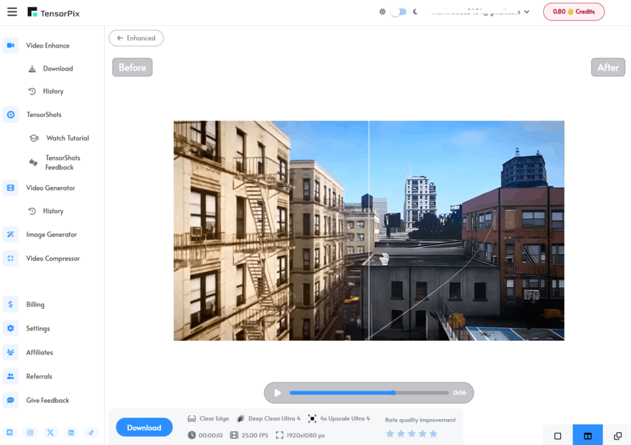Viewport: 631px width, 445px height.
Task: Click the blue Download button
Action: coord(143,427)
